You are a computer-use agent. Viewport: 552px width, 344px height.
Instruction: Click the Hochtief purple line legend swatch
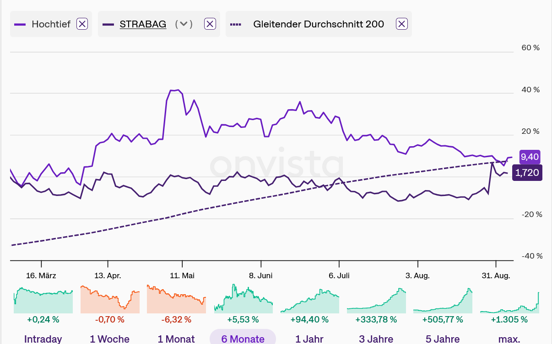20,24
